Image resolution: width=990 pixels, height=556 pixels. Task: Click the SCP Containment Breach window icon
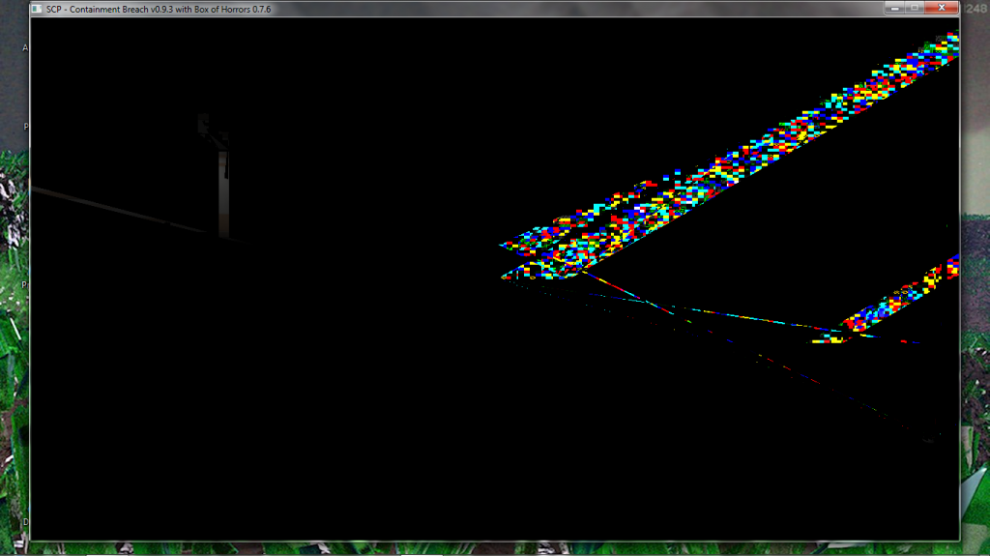(37, 9)
